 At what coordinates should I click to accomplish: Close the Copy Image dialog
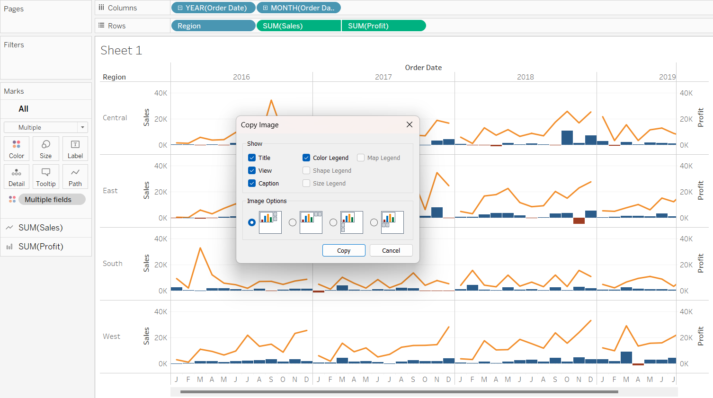pyautogui.click(x=410, y=124)
